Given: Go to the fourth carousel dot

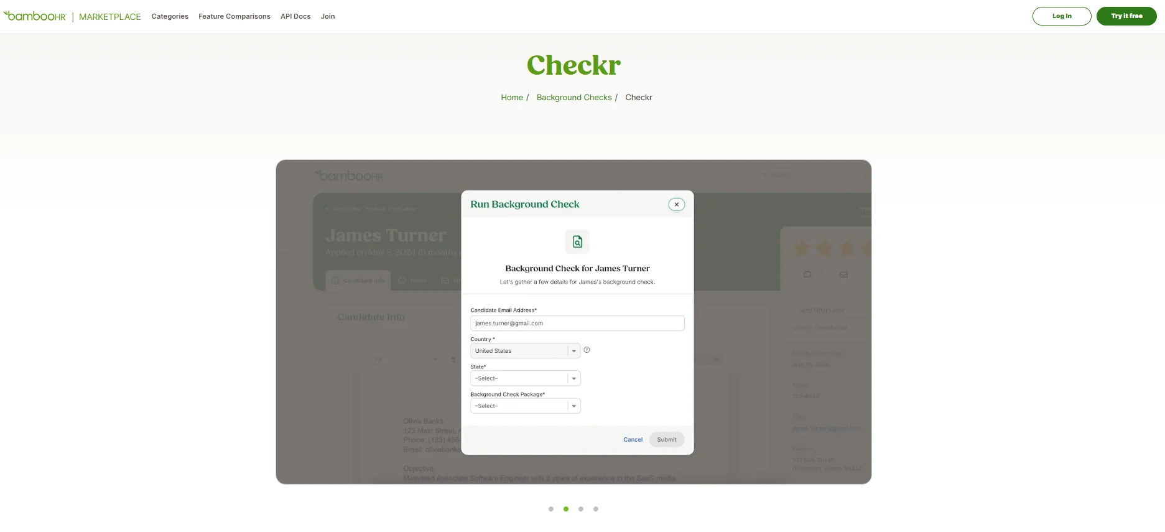Looking at the screenshot, I should tap(596, 509).
